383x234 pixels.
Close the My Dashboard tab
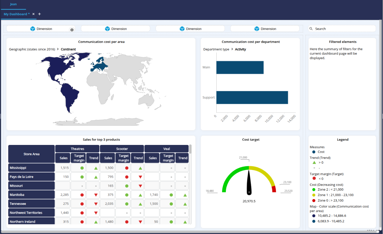pos(34,14)
